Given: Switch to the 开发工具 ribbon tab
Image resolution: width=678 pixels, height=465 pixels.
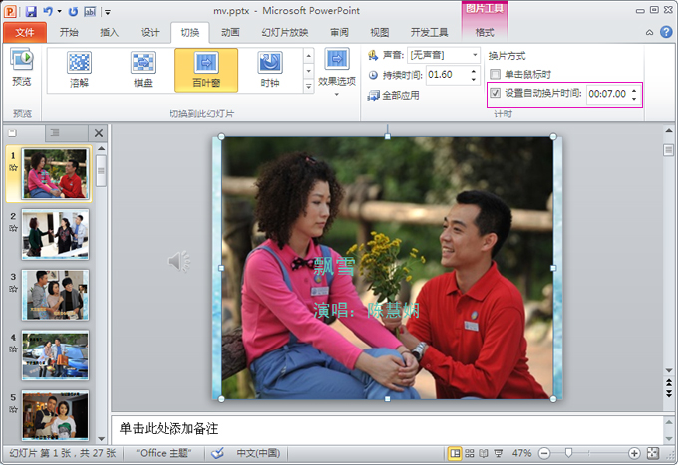Looking at the screenshot, I should pos(429,33).
